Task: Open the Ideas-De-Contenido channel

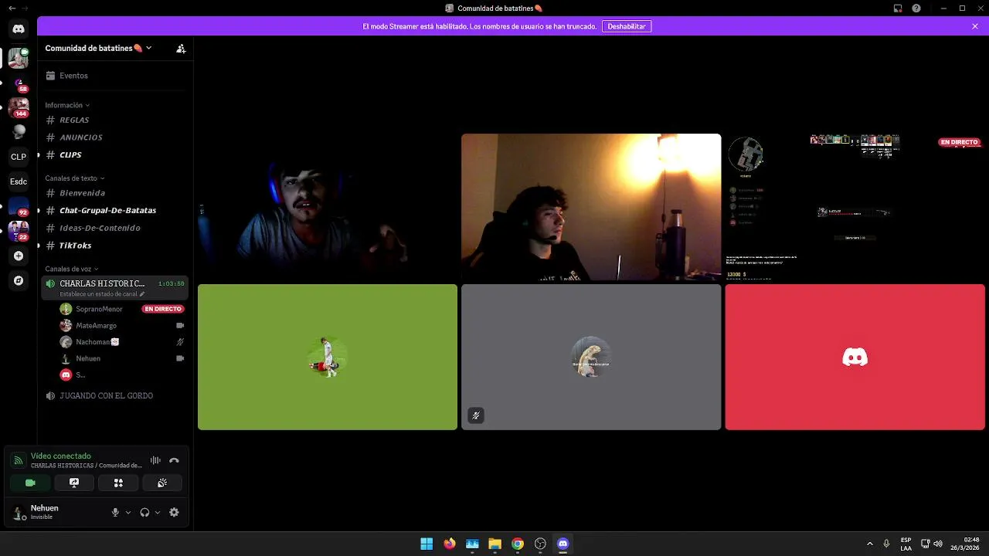Action: (114, 228)
